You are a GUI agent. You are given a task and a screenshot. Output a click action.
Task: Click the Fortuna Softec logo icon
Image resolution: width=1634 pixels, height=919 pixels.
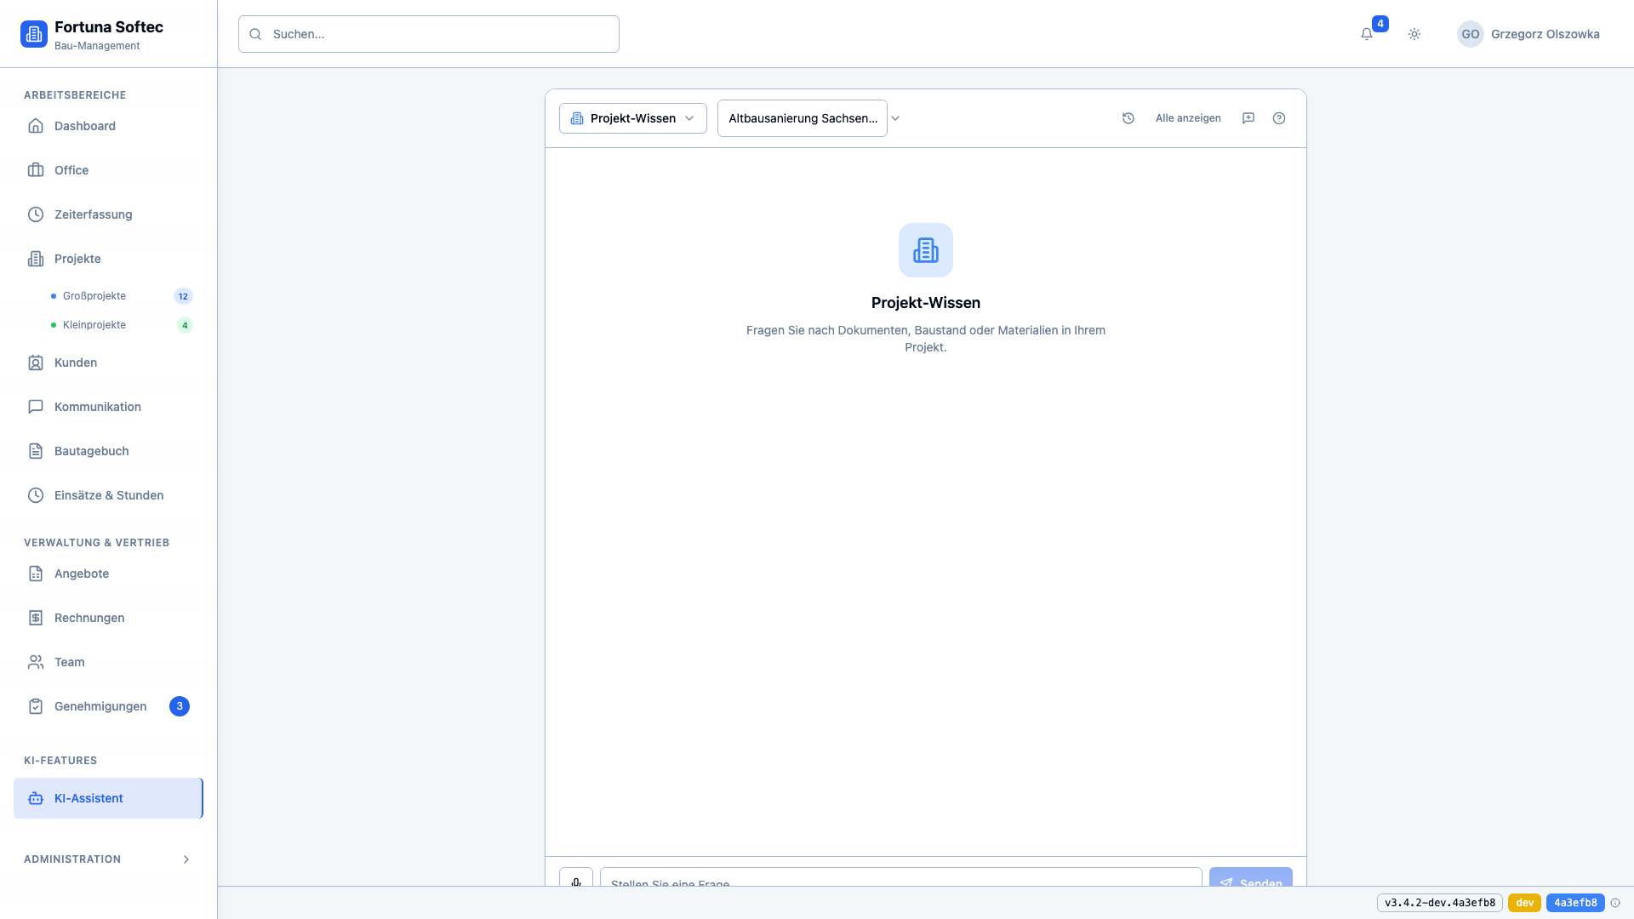[34, 34]
